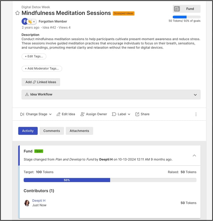Open the Edit Tags option

click(x=34, y=56)
